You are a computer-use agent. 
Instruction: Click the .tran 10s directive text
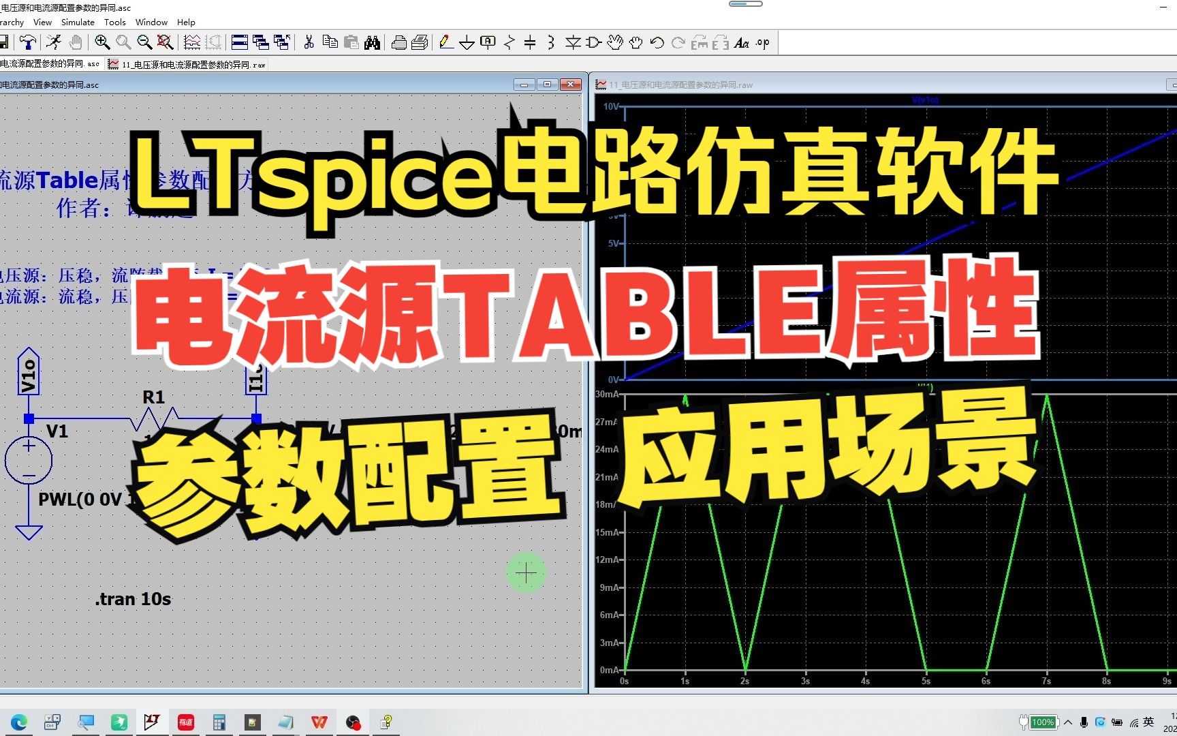click(x=133, y=599)
